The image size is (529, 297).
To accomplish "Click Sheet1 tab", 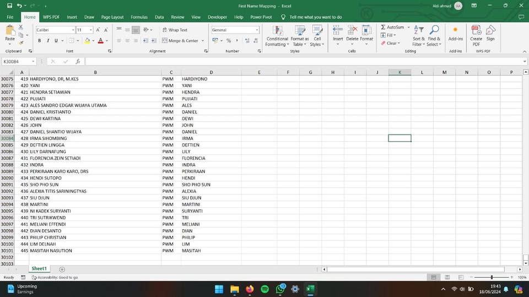I will [x=39, y=269].
